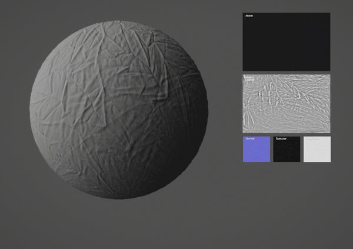This screenshot has height=249, width=353.
Task: Click the Albedo texture map thumbnail
Action: [286, 42]
